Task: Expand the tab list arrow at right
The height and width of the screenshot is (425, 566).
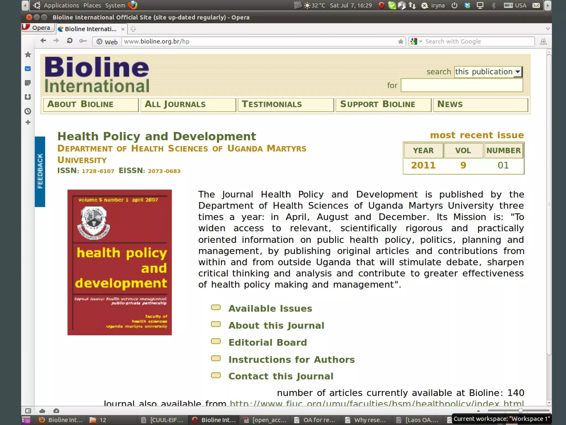Action: (x=548, y=29)
